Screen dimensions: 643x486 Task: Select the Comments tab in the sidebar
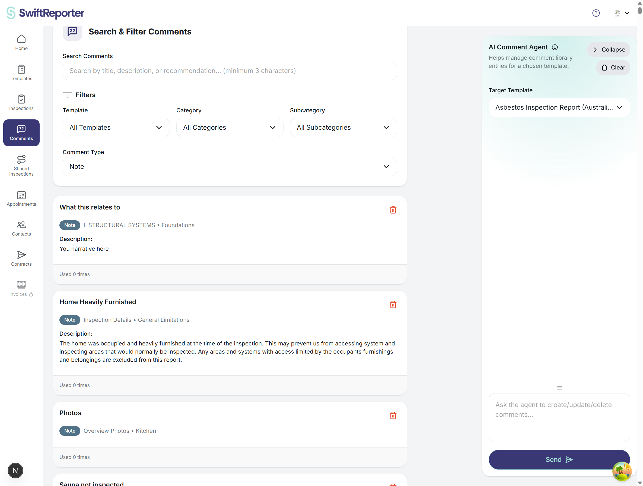click(21, 132)
